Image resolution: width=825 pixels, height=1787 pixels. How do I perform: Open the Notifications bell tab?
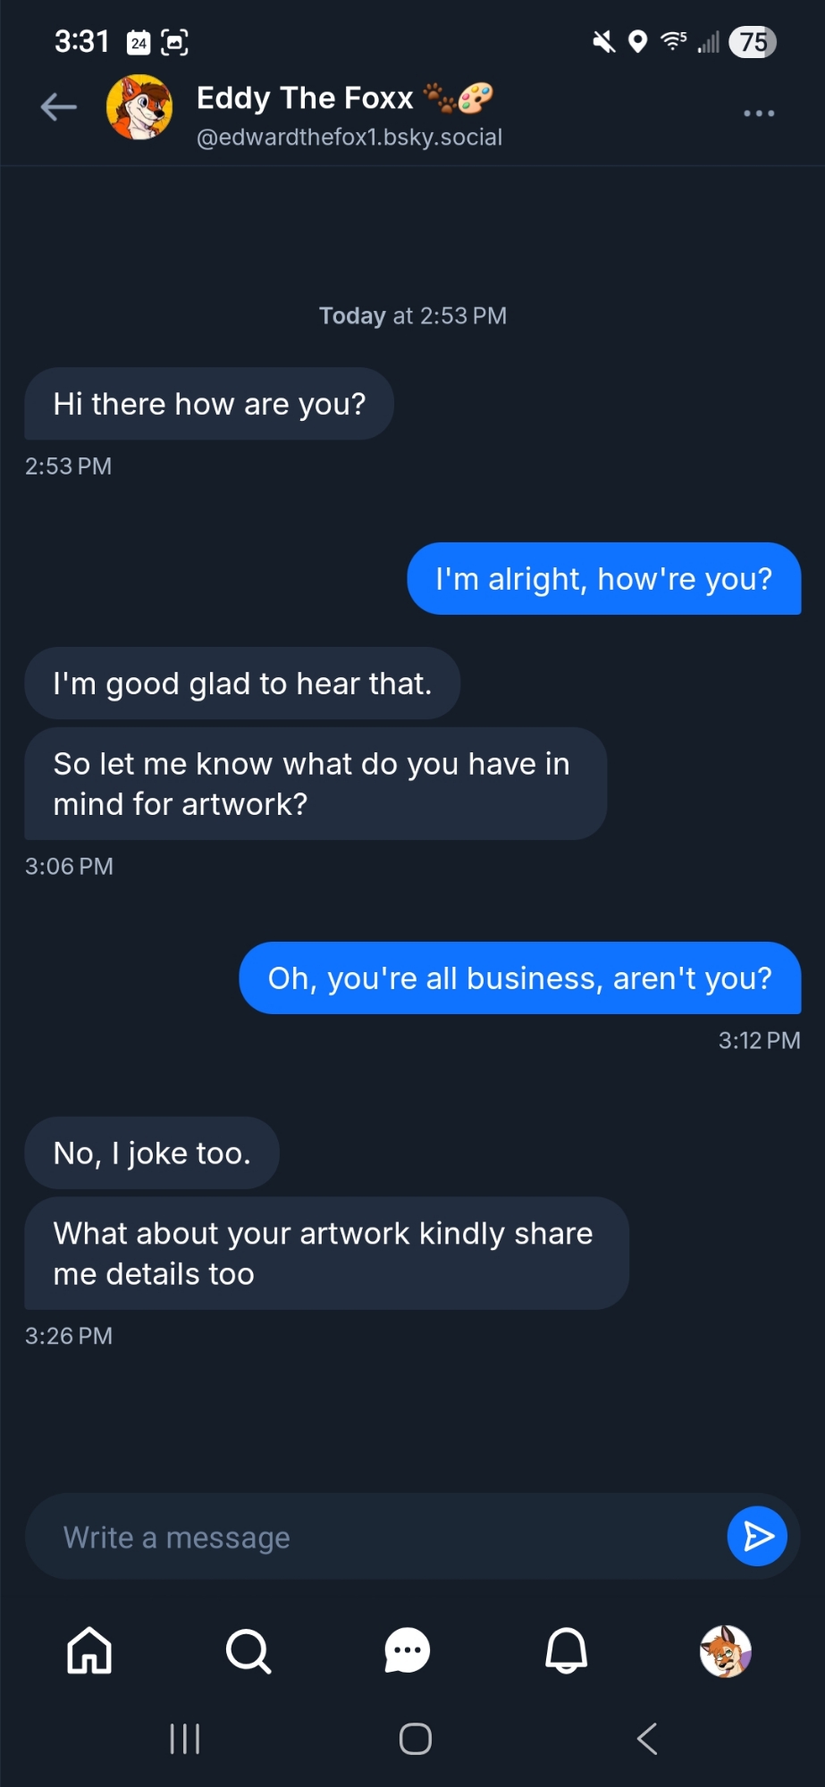[567, 1649]
